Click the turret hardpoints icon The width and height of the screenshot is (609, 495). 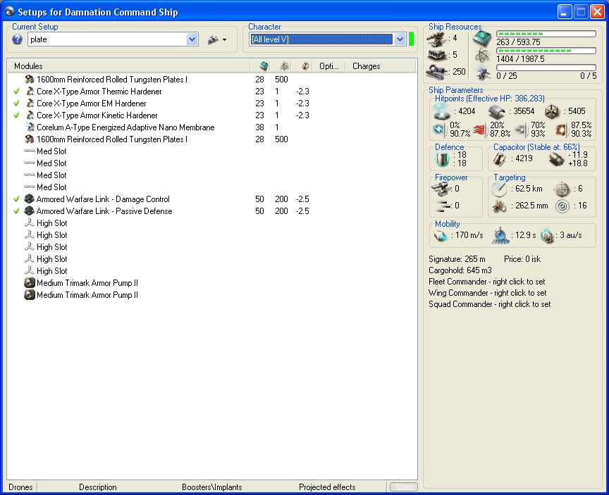437,39
